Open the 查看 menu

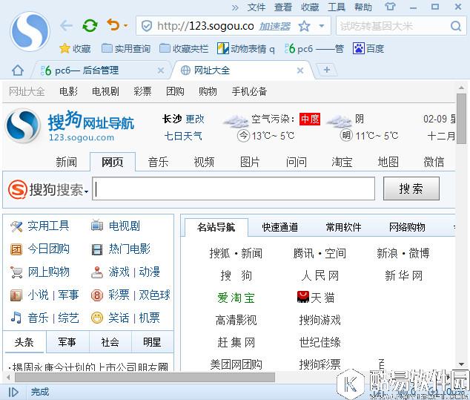point(283,7)
